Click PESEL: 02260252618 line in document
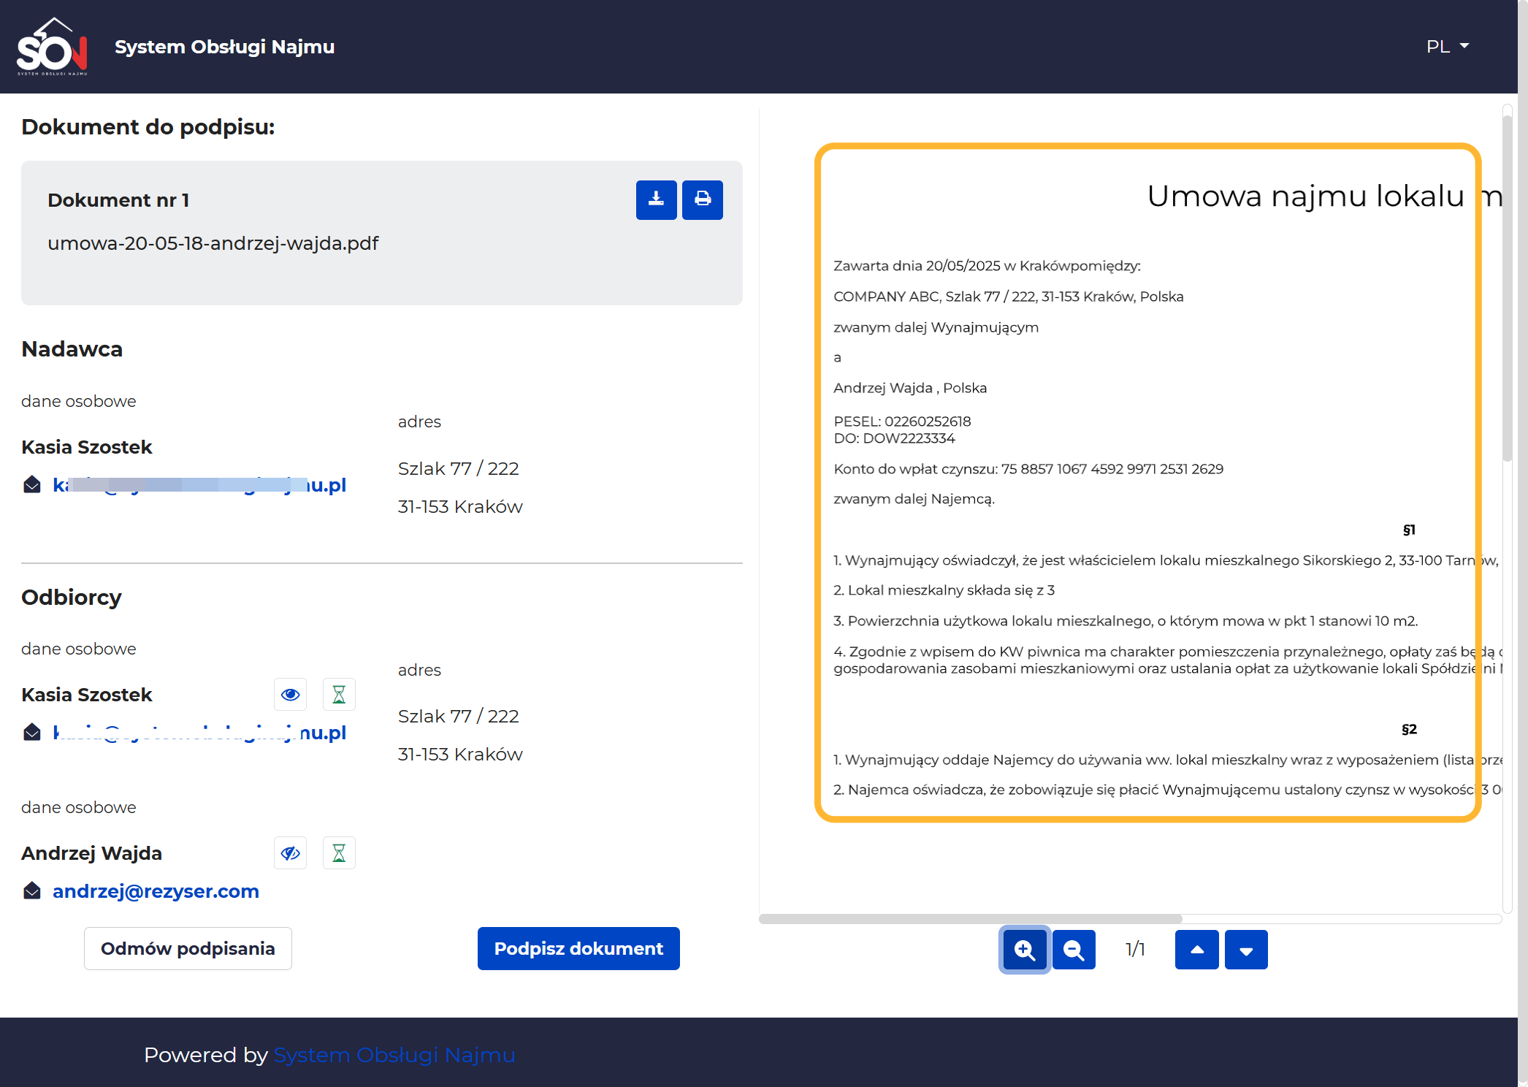Image resolution: width=1528 pixels, height=1087 pixels. click(902, 422)
